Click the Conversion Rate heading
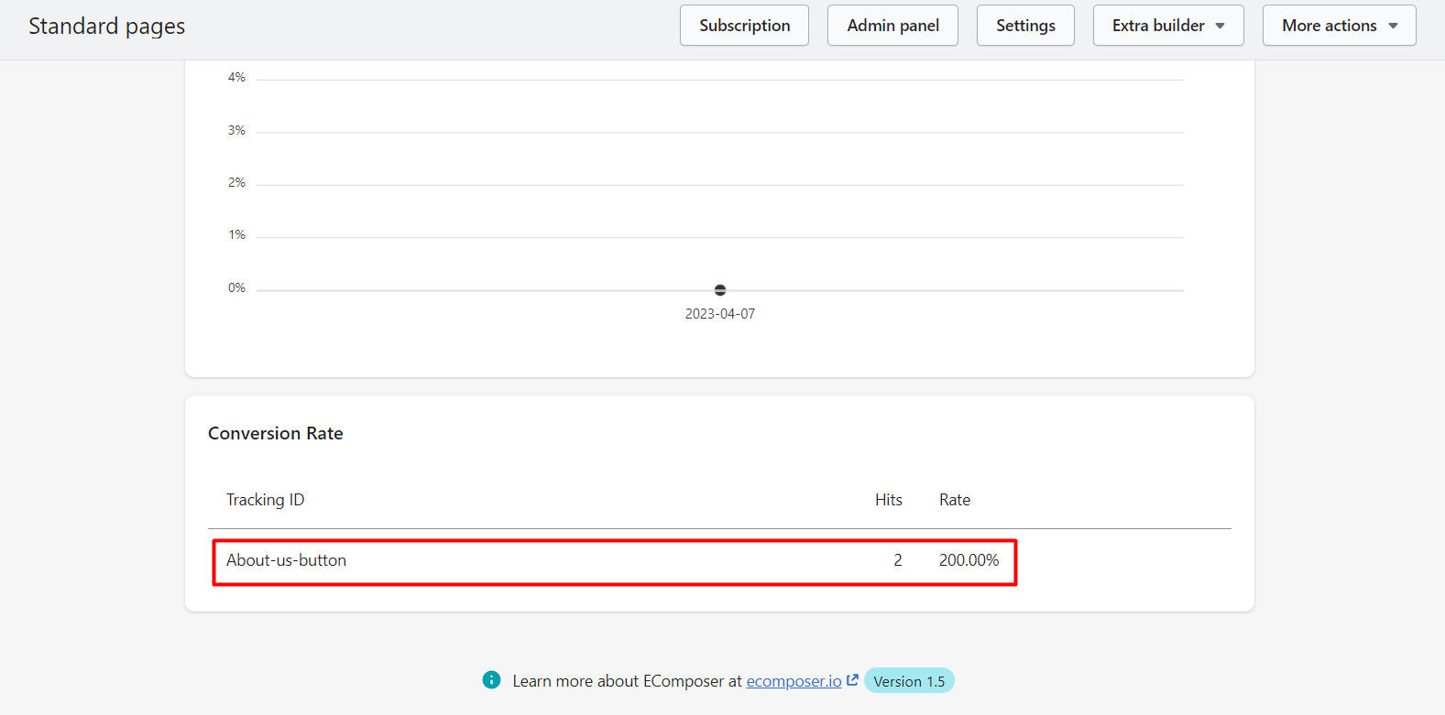The width and height of the screenshot is (1445, 715). point(276,433)
